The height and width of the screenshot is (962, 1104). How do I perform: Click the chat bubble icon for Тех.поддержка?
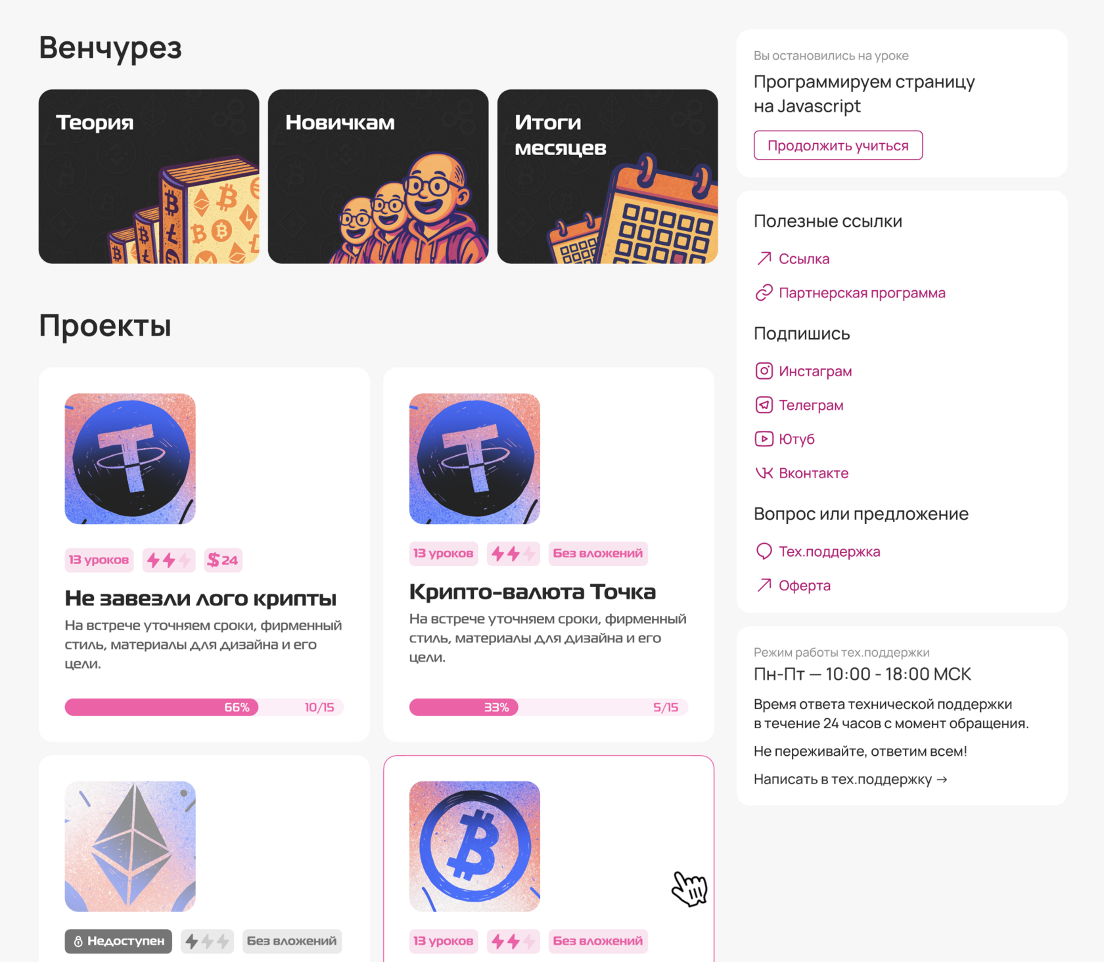pyautogui.click(x=764, y=552)
